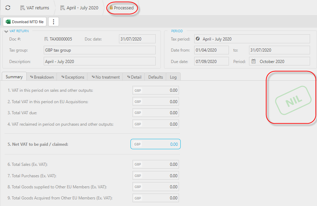Switch to the Breakdown tab
This screenshot has height=206, width=317.
(42, 77)
